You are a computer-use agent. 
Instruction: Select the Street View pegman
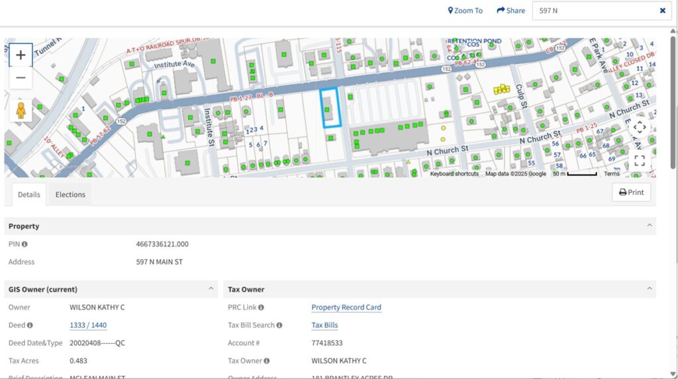(x=21, y=110)
